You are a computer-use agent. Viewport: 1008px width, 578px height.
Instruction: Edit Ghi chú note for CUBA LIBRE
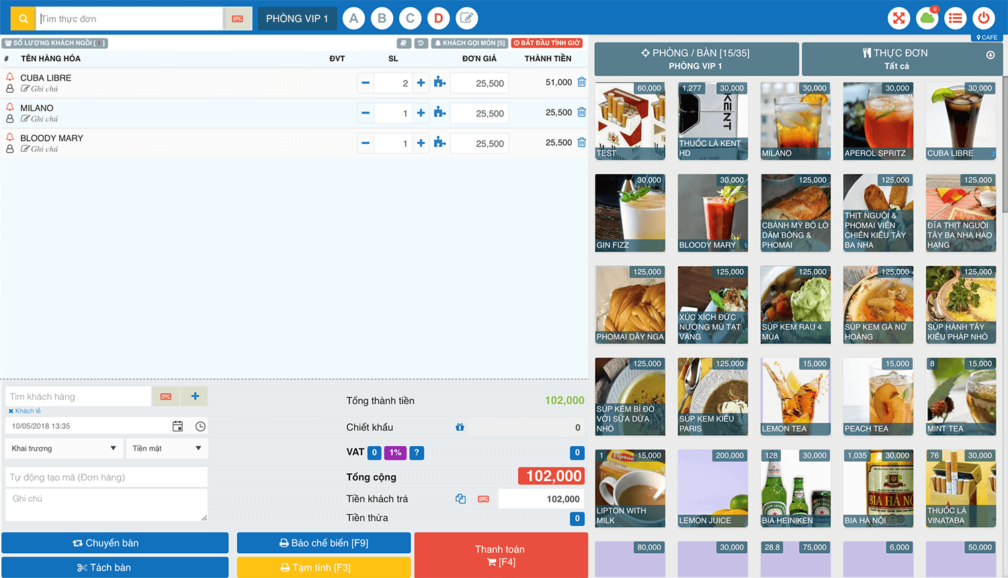pos(39,89)
